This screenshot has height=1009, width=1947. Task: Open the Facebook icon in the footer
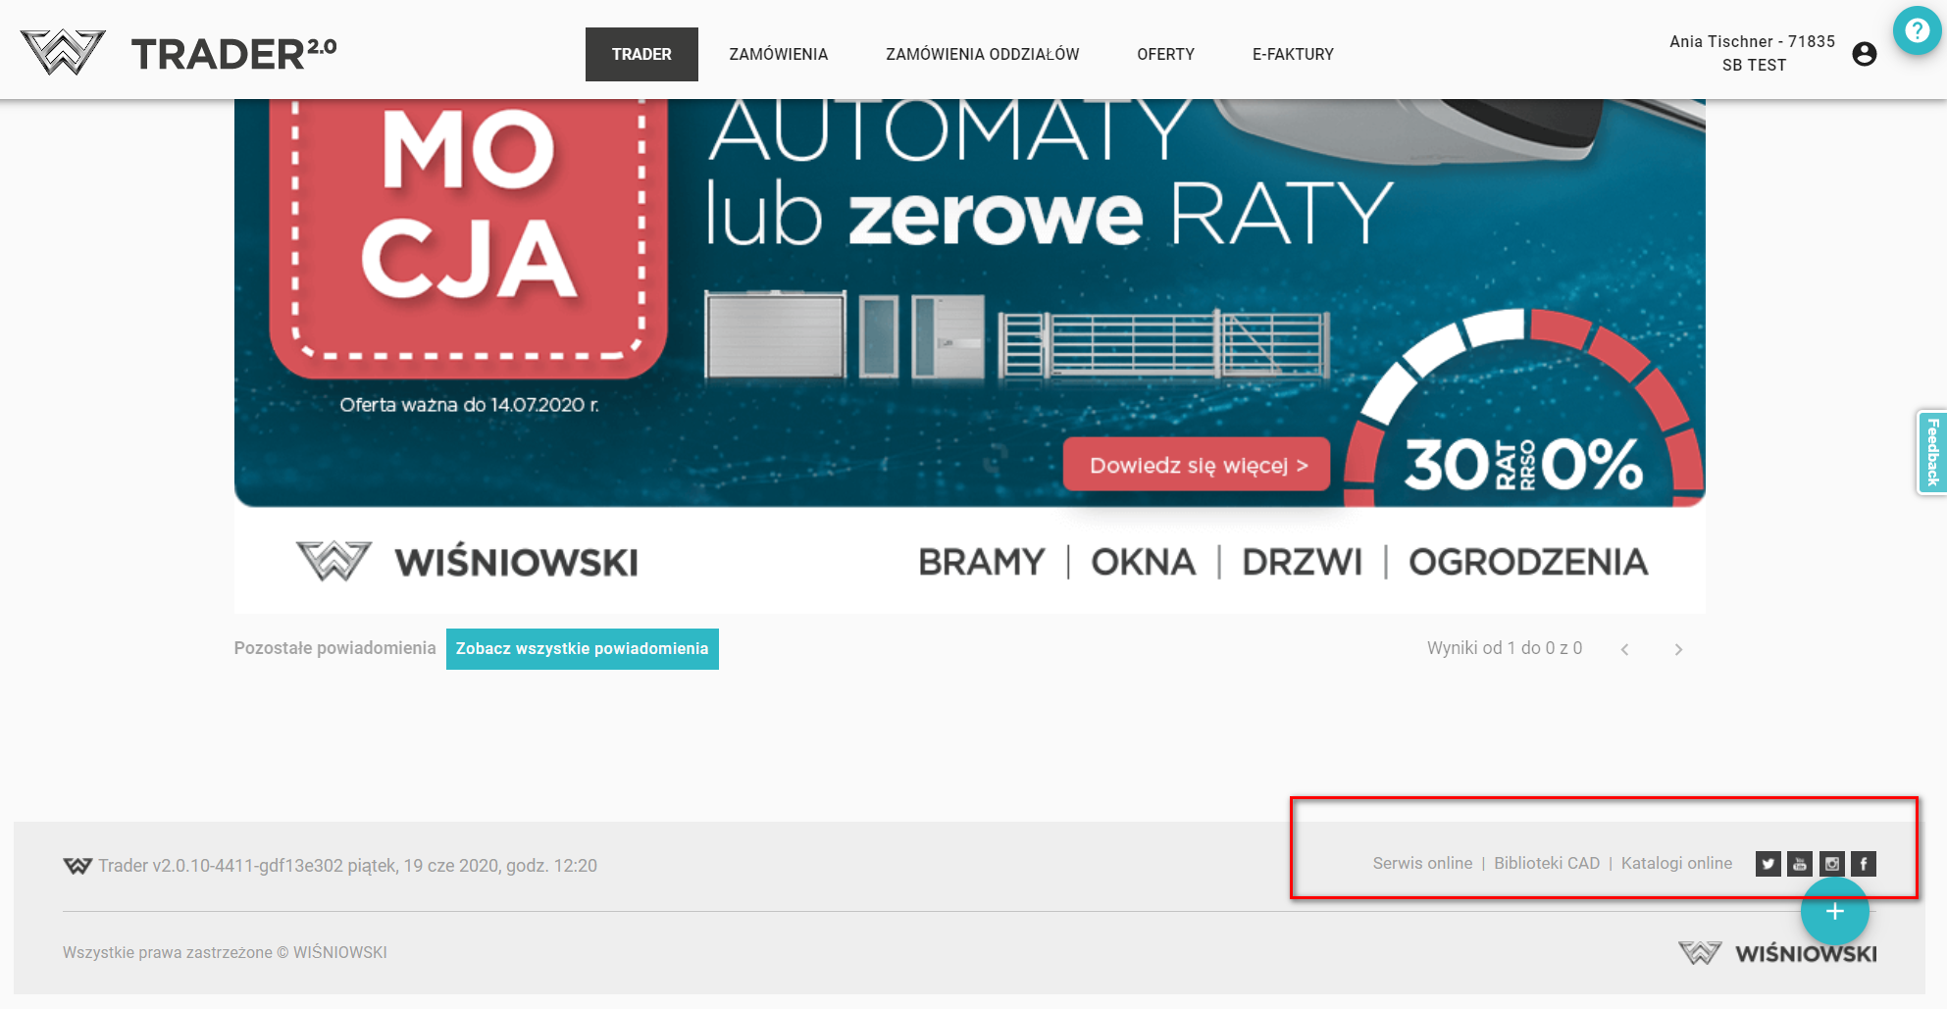[x=1863, y=864]
